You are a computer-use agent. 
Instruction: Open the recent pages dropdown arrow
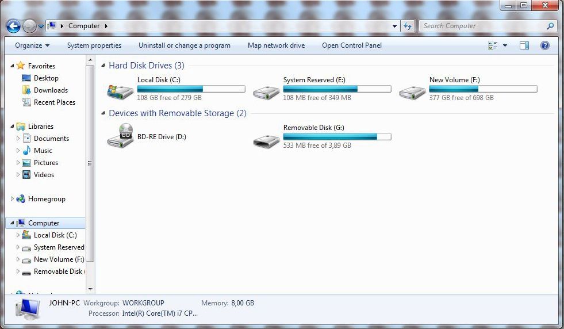click(x=41, y=26)
